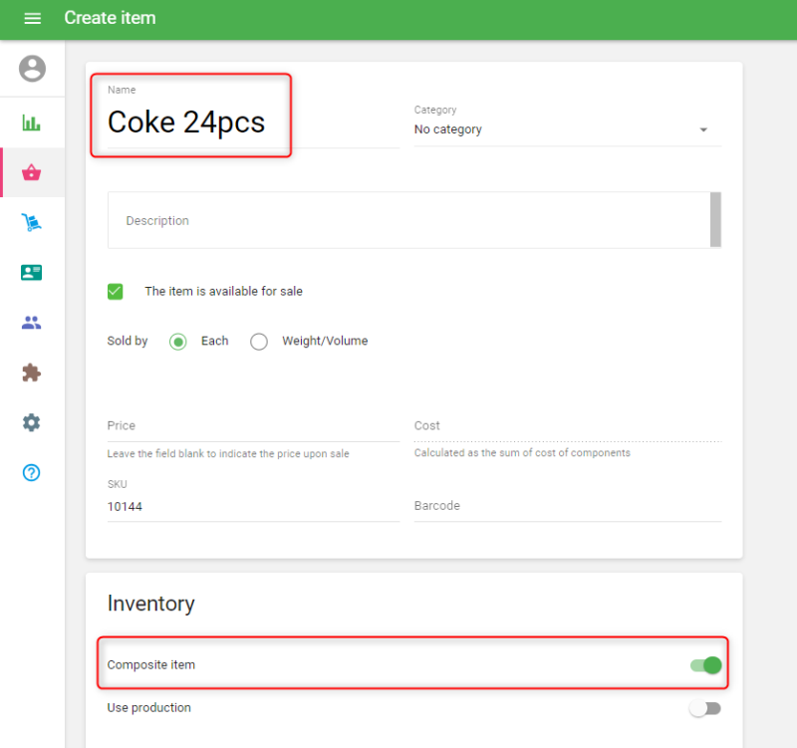Select the 'Weight/Volume' radio button
Viewport: 797px width, 748px height.
259,342
